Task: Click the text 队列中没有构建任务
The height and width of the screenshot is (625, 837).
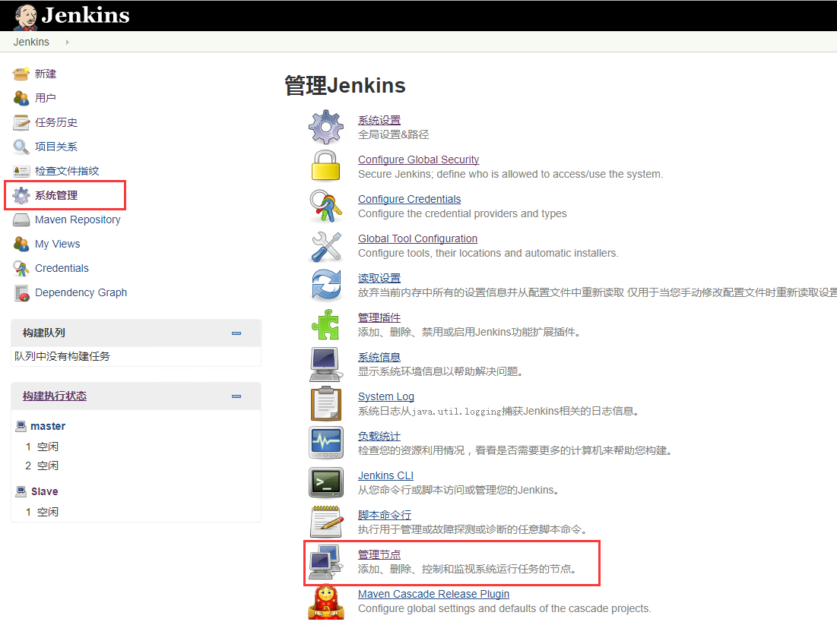Action: point(62,356)
